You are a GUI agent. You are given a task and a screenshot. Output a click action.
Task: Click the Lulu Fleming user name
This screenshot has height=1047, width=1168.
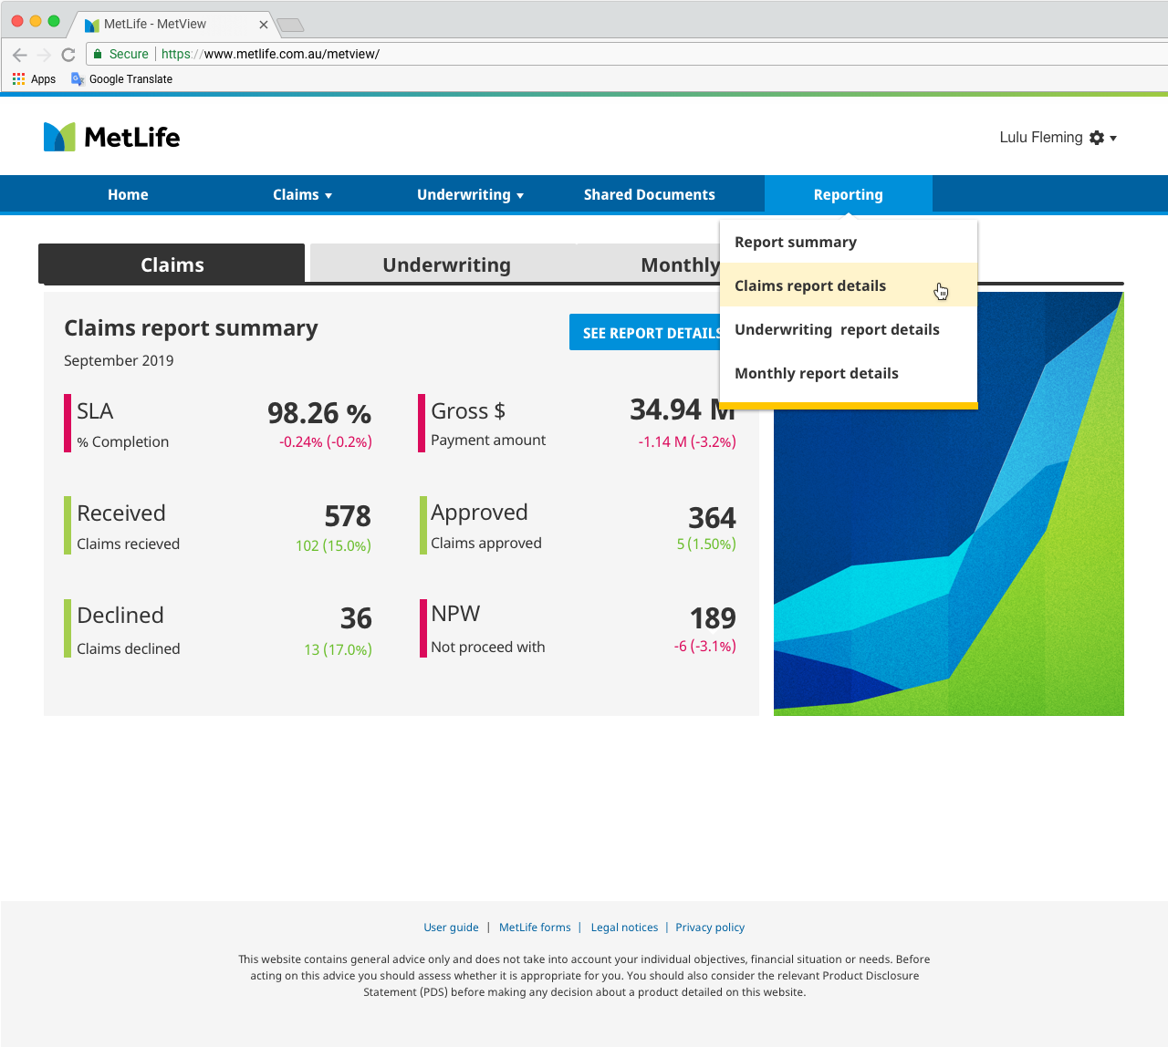click(1041, 138)
